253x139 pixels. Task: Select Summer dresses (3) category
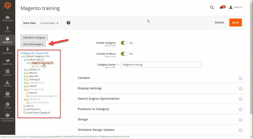(x=39, y=102)
